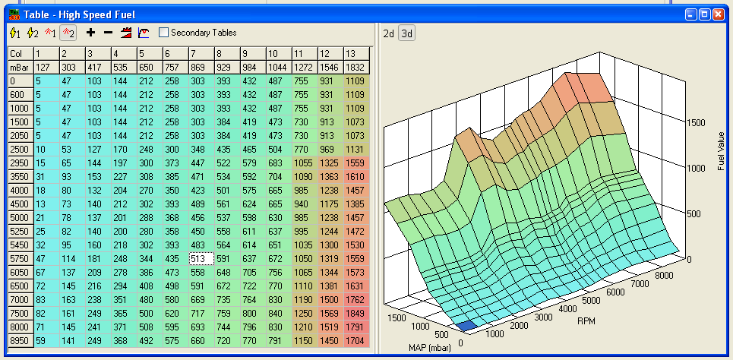Click cell 1610 in row 3550

[x=357, y=177]
